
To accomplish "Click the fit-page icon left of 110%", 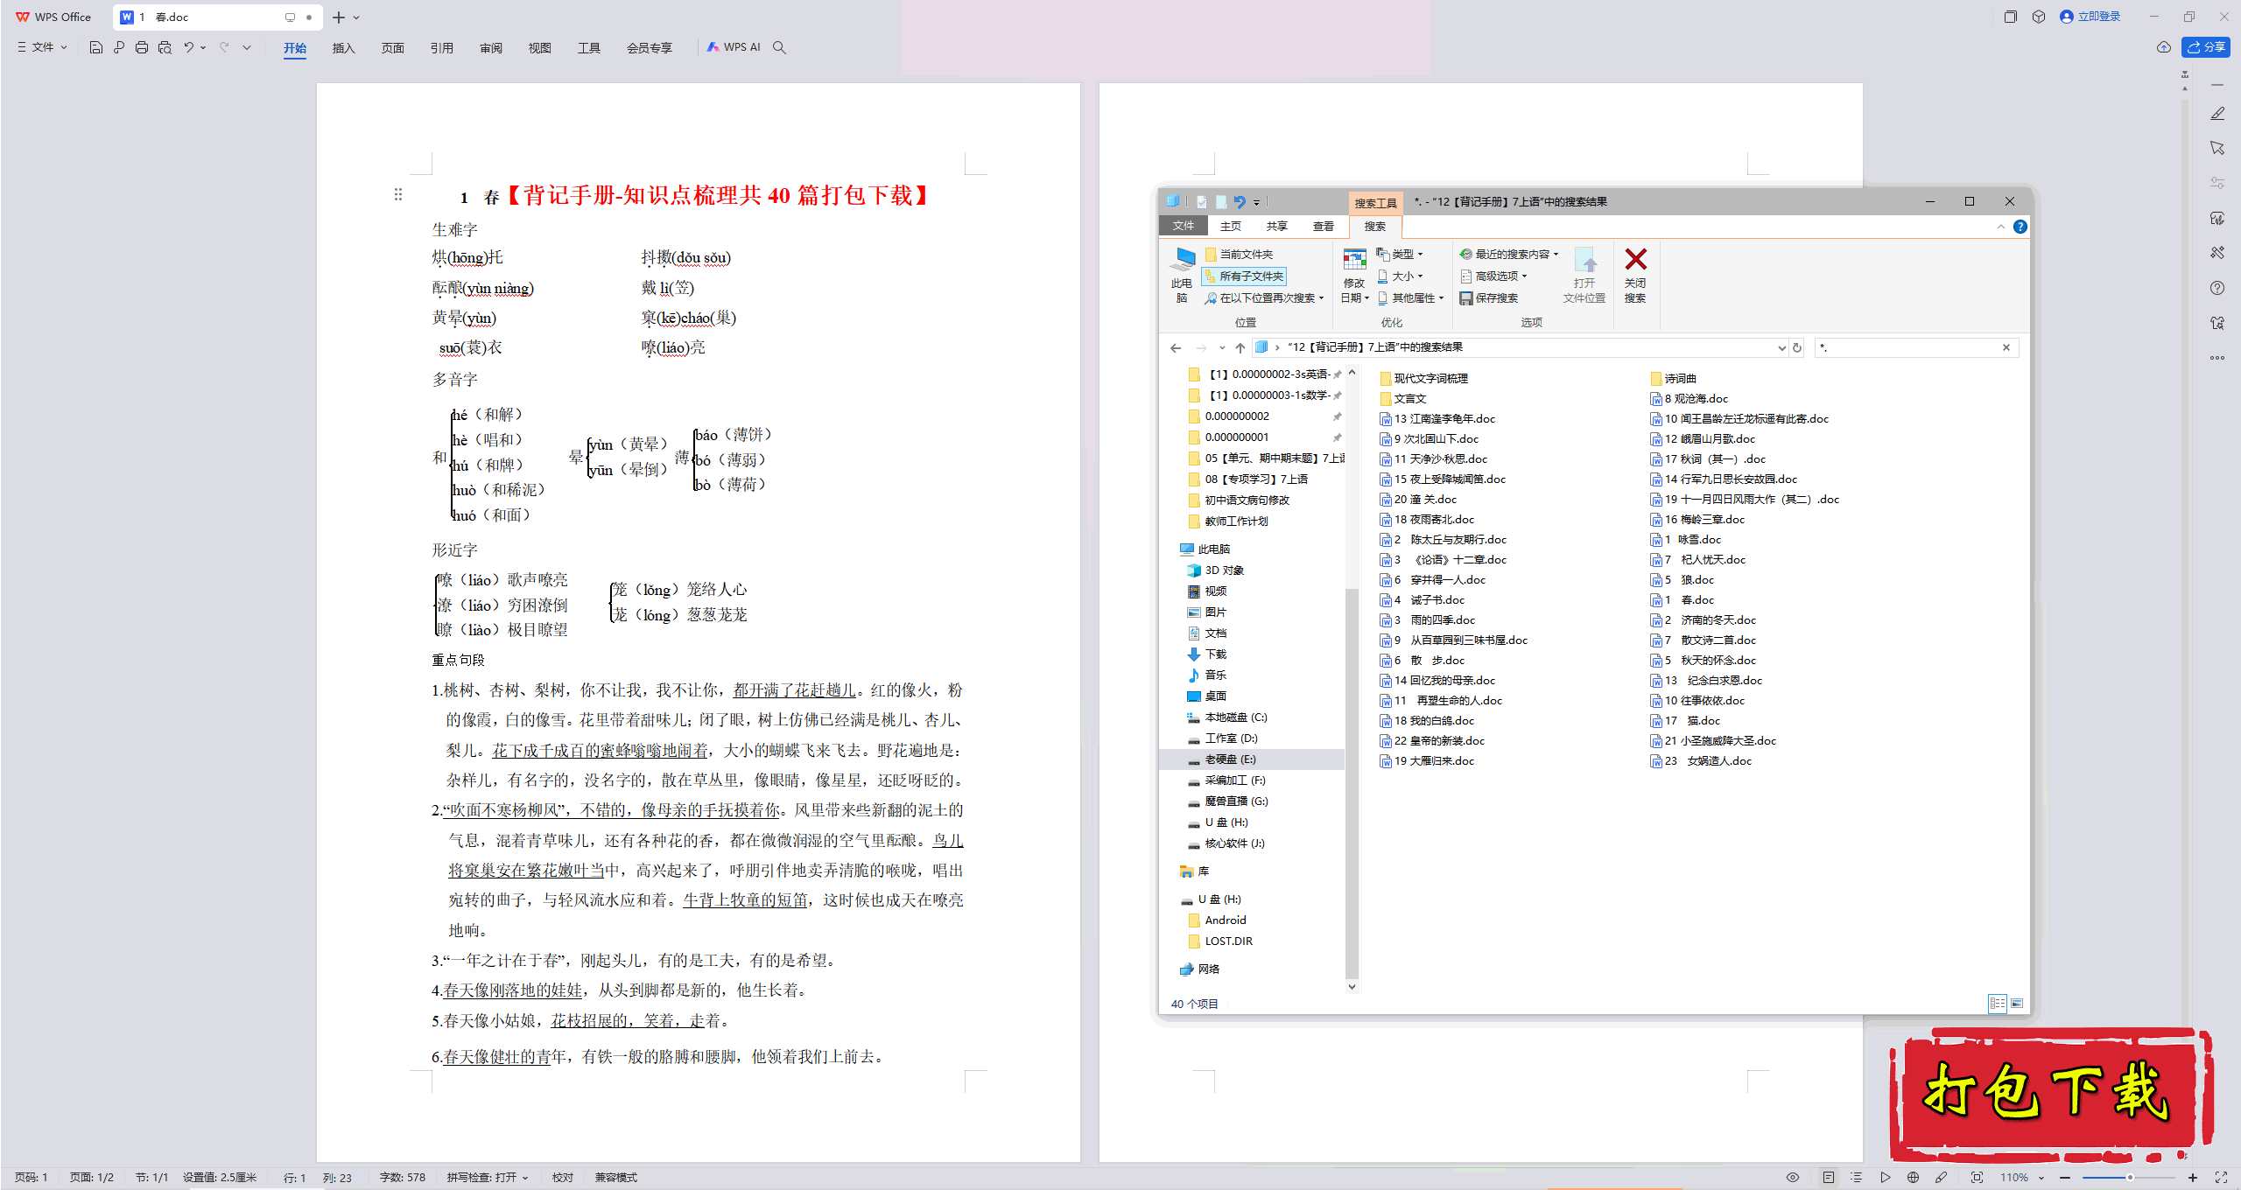I will [1977, 1178].
